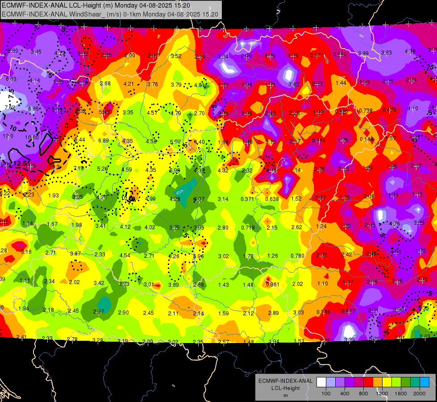Click the grid value 3.52

[x=176, y=56]
